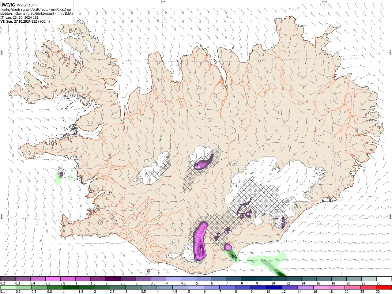Image resolution: width=392 pixels, height=294 pixels.
Task: Click the '15W' longitude label
Action: pyautogui.click(x=324, y=2)
